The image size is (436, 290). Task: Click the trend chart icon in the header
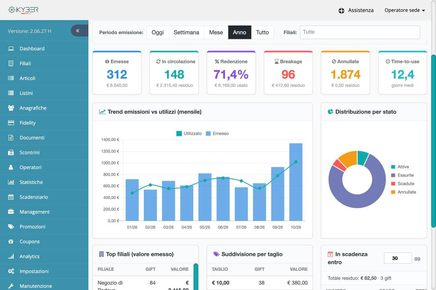pos(102,112)
